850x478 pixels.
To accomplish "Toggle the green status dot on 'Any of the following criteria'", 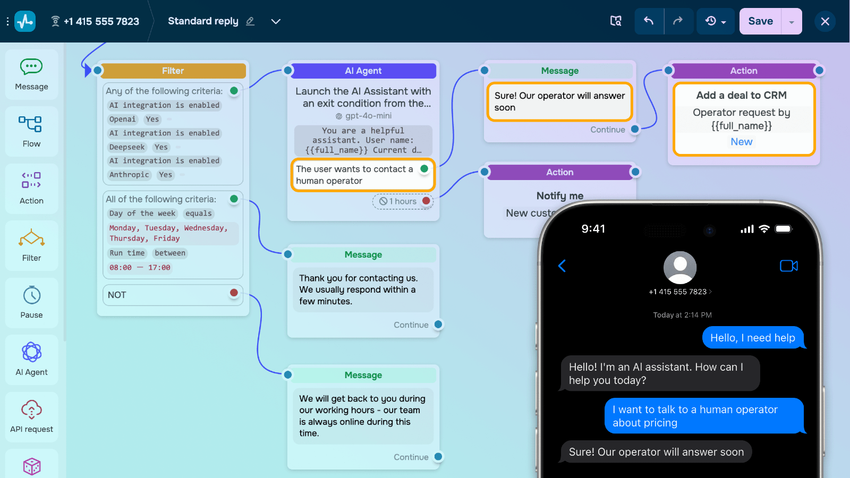I will pyautogui.click(x=234, y=91).
